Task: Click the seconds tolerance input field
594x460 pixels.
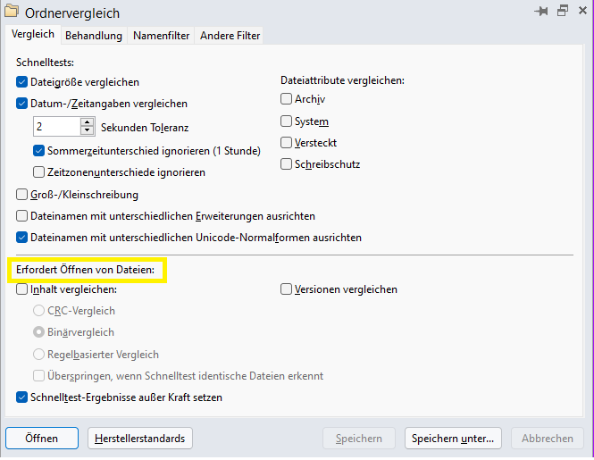Action: pos(57,127)
